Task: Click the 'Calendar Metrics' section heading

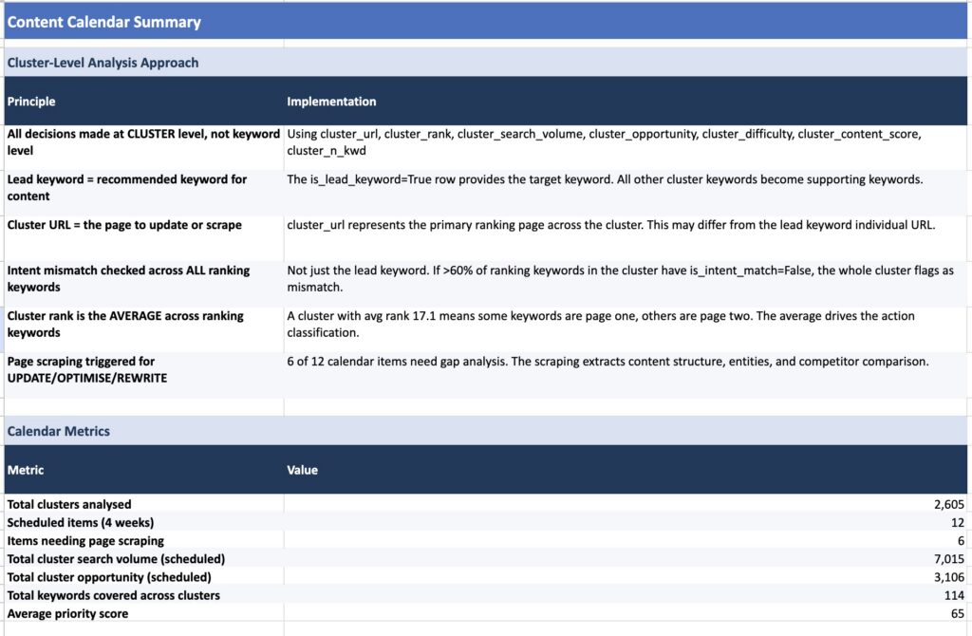Action: click(485, 431)
